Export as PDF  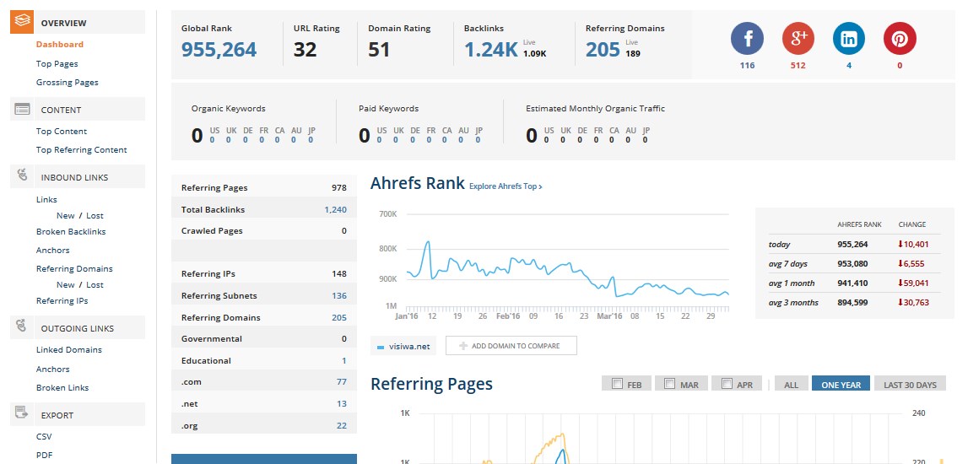(x=44, y=455)
